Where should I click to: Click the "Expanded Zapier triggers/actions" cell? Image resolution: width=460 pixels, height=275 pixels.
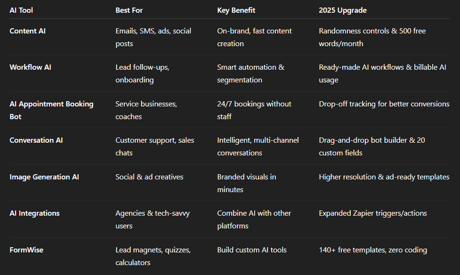click(x=372, y=213)
